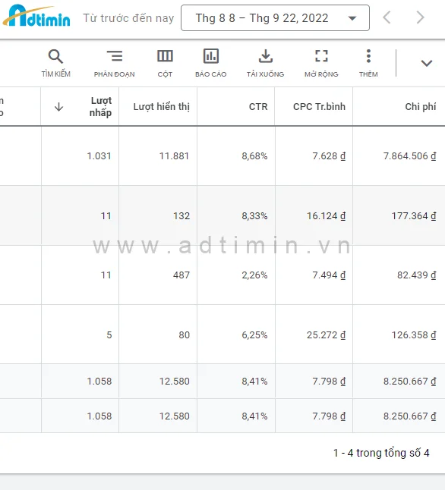This screenshot has width=445, height=490.
Task: Open the Báo cáo reports icon
Action: [x=210, y=63]
